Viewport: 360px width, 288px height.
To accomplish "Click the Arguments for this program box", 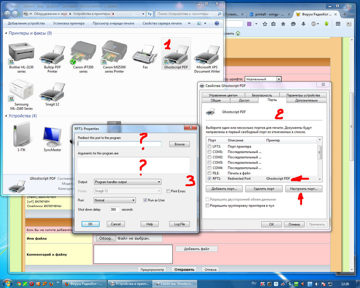I will click(x=134, y=165).
